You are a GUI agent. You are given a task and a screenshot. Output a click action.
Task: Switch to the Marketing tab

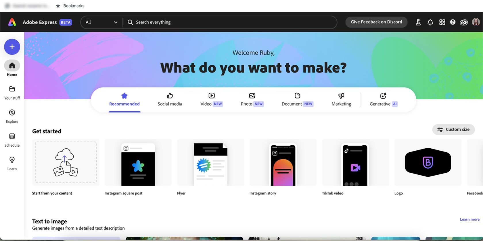tap(341, 100)
